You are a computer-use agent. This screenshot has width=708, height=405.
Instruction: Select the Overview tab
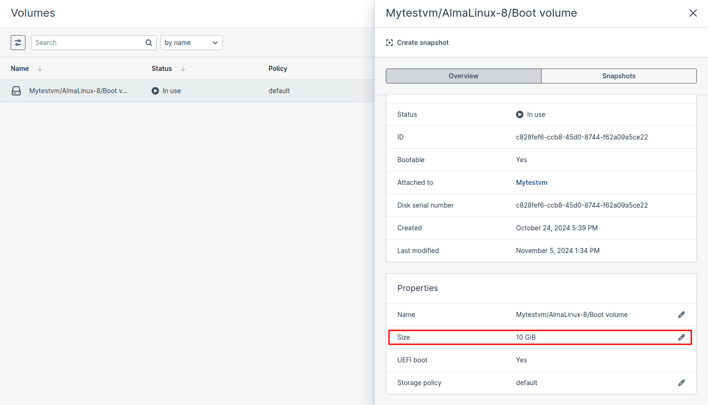point(463,76)
